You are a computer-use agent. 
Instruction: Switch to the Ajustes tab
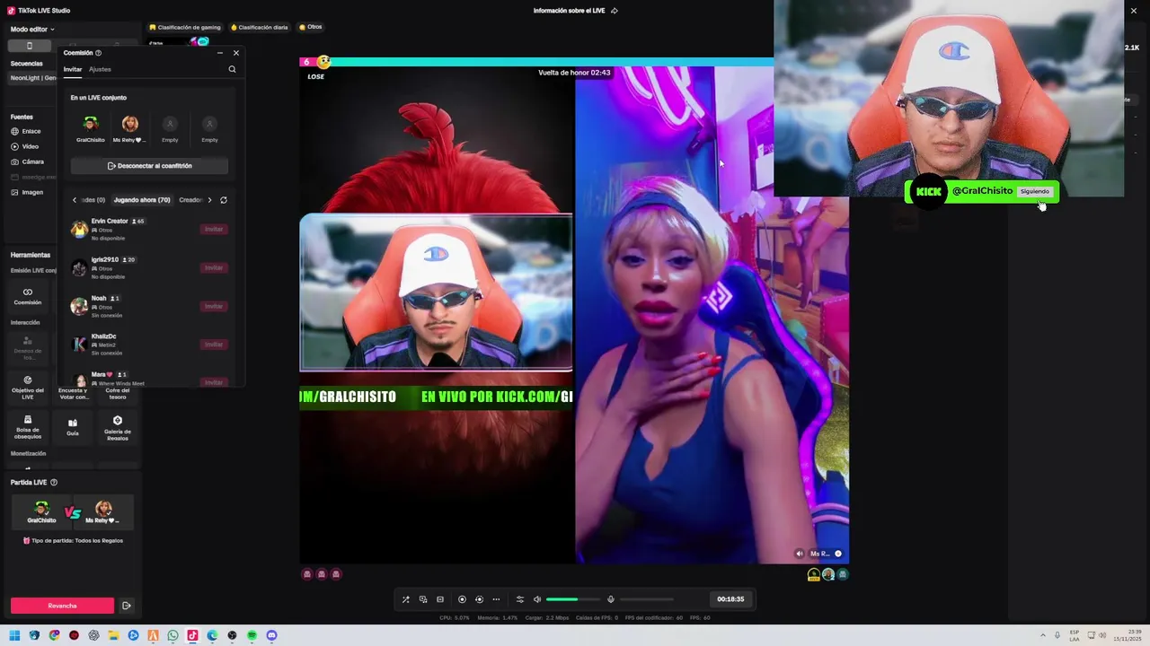(100, 69)
